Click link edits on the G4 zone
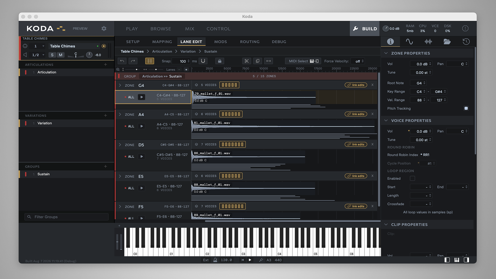 coord(356,85)
